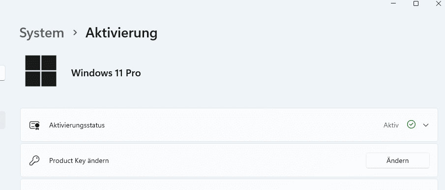The width and height of the screenshot is (445, 190).
Task: Expand the Aktivierungsstatus details chevron
Action: click(426, 125)
